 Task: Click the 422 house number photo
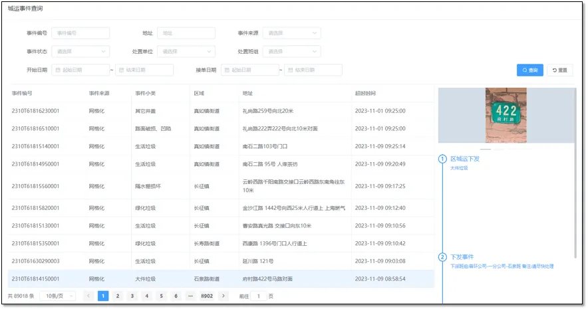506,116
